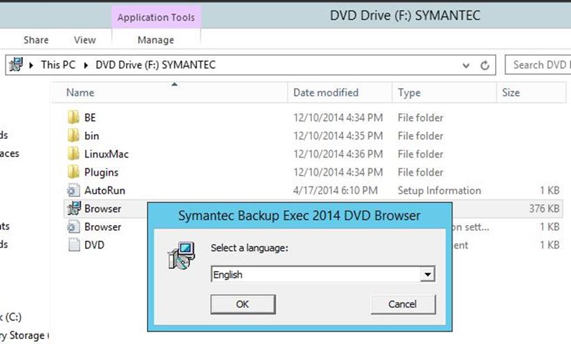Image resolution: width=571 pixels, height=344 pixels.
Task: Open the View ribbon tab
Action: pos(85,40)
